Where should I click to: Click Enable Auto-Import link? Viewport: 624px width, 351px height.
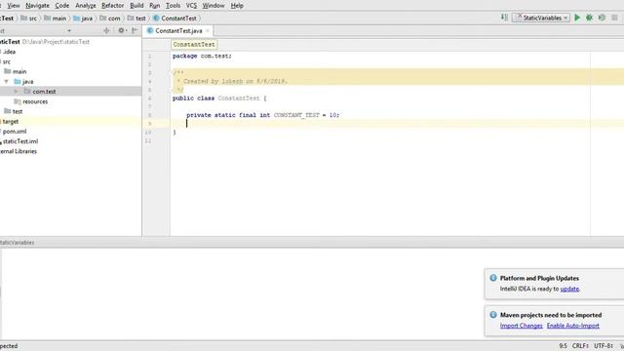[x=572, y=326]
